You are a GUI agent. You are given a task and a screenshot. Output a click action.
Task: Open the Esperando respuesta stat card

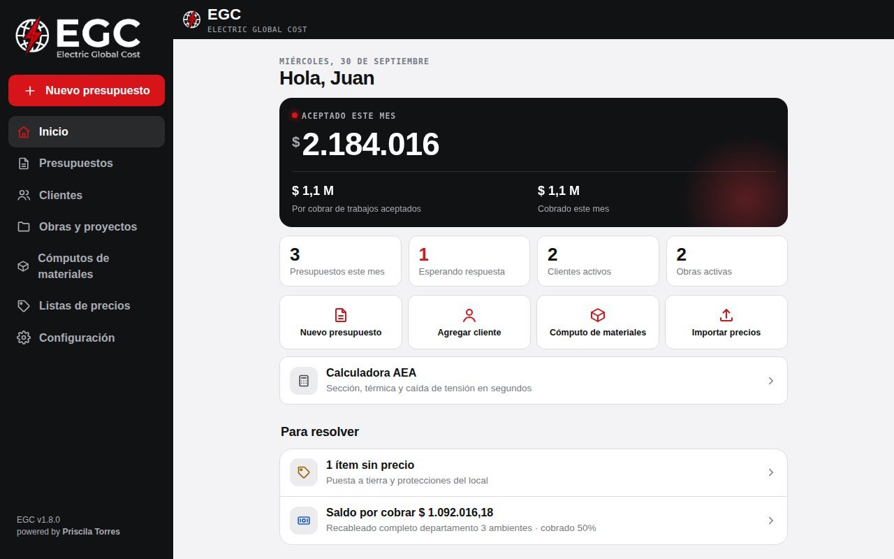click(469, 261)
